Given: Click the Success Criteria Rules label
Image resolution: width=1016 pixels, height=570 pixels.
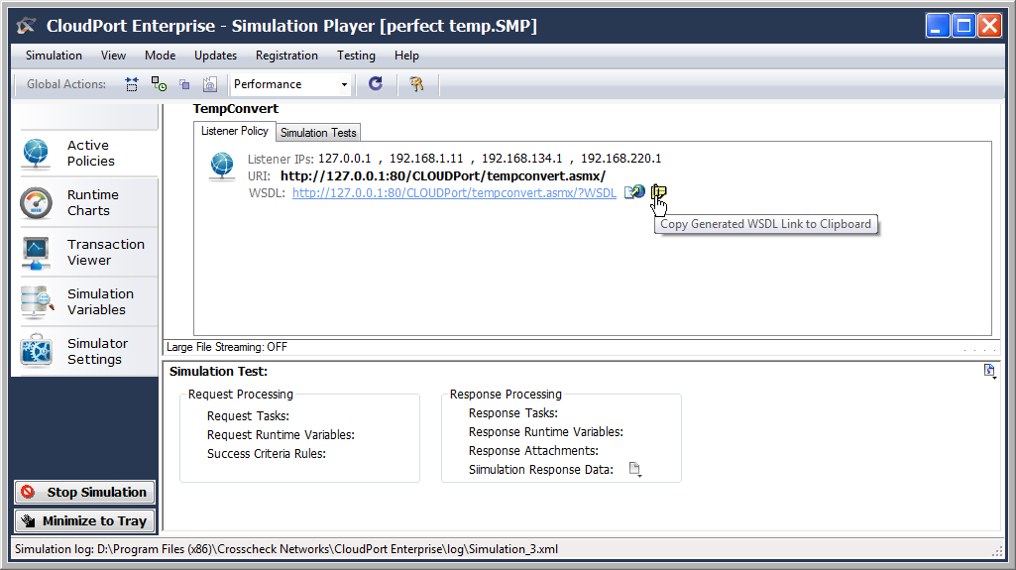Looking at the screenshot, I should tap(267, 453).
